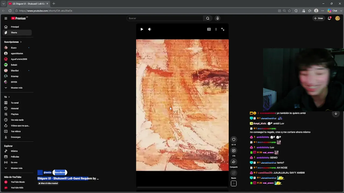Open comments for the Short

(x=234, y=151)
